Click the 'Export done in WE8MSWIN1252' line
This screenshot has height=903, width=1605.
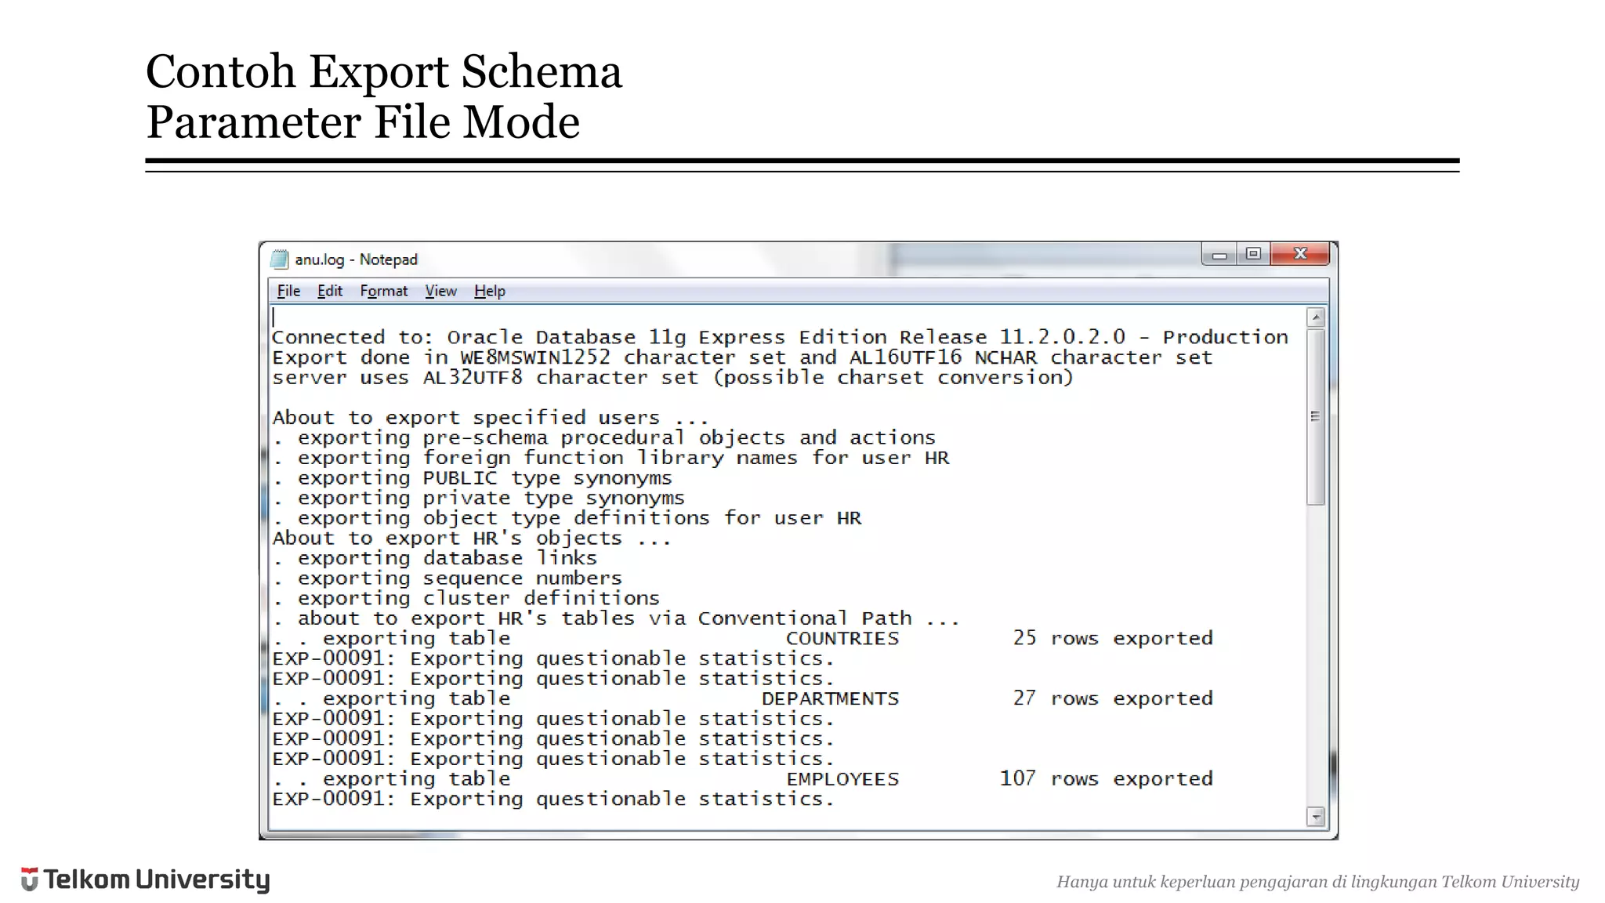pos(742,358)
